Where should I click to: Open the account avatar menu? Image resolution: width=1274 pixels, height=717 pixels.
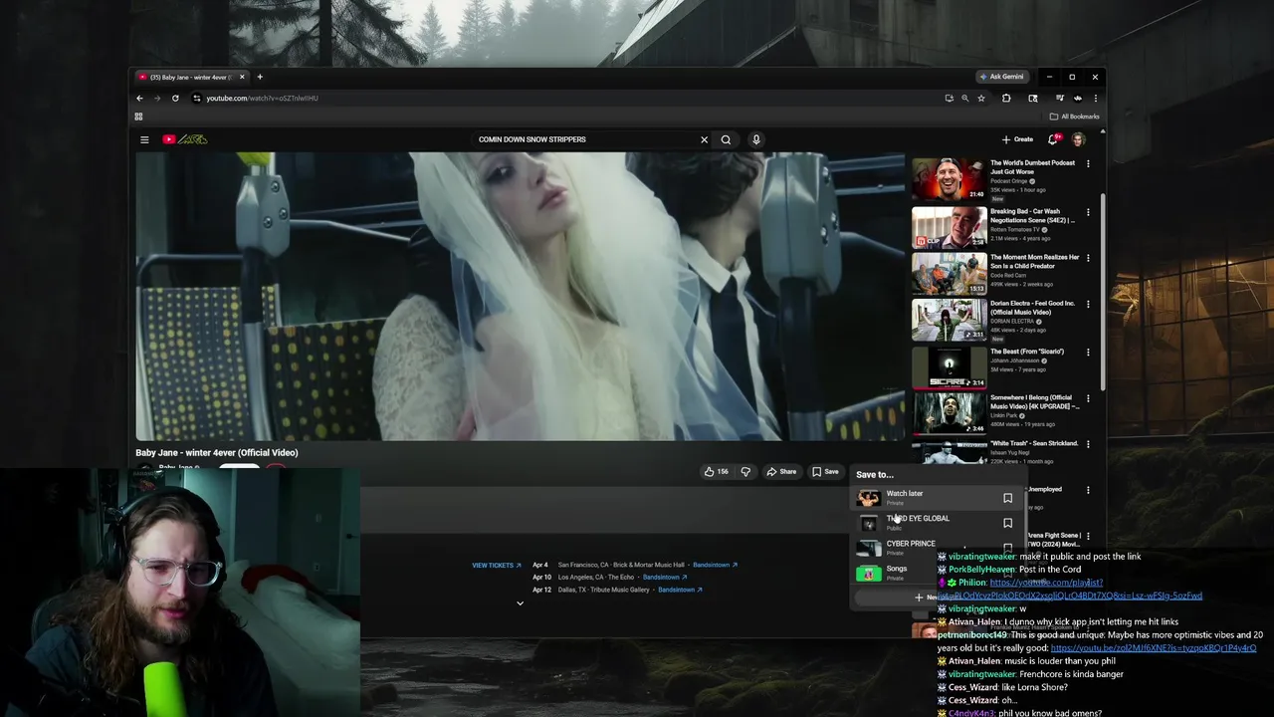point(1078,139)
